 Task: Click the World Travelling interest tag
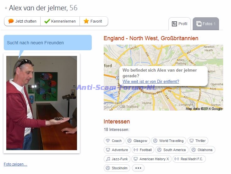click(x=168, y=141)
